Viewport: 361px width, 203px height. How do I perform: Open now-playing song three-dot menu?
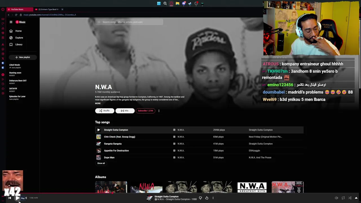(213, 198)
